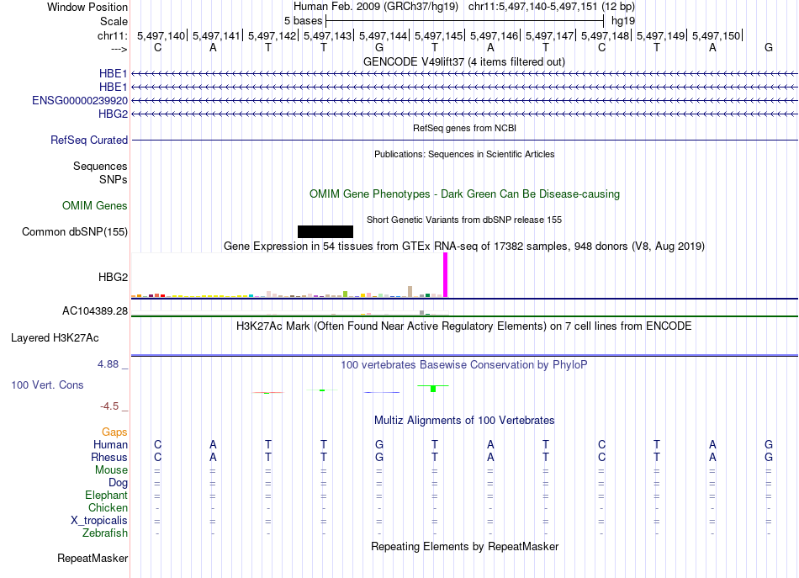Open the H3K27Ac Mark ENCODE track title
This screenshot has height=578, width=799.
[x=464, y=326]
